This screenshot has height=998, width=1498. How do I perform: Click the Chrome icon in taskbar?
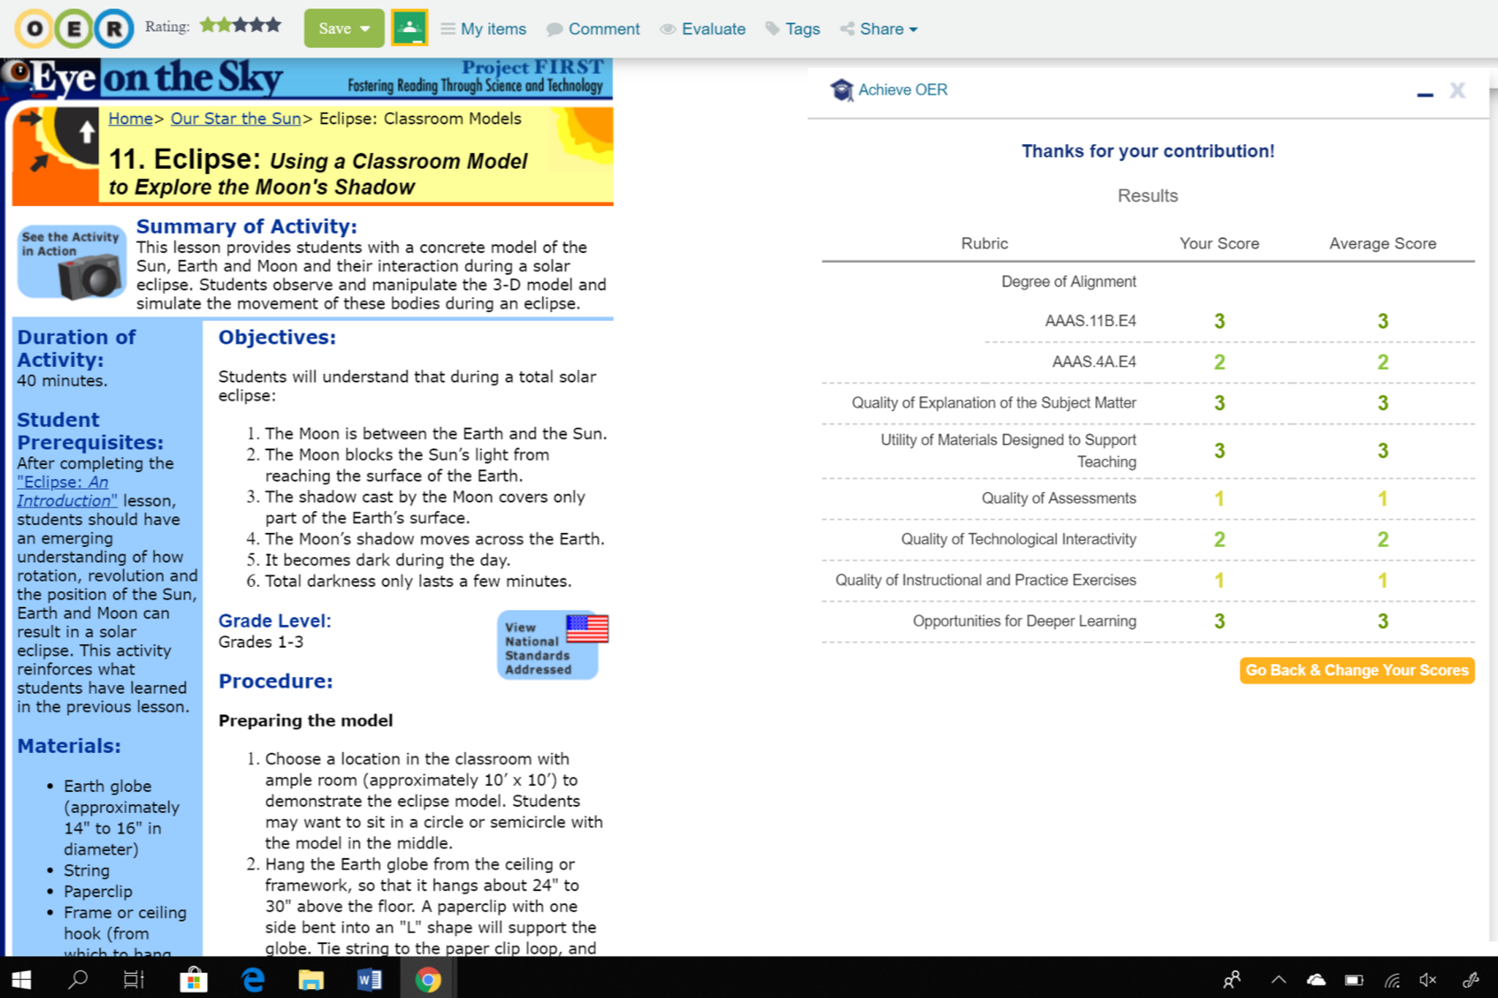click(x=428, y=979)
